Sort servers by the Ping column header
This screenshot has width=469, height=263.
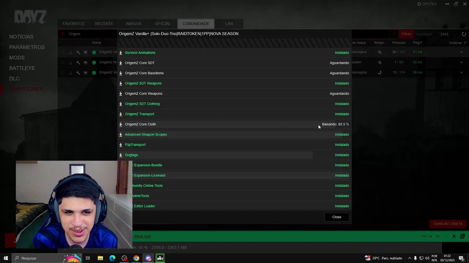pos(417,43)
